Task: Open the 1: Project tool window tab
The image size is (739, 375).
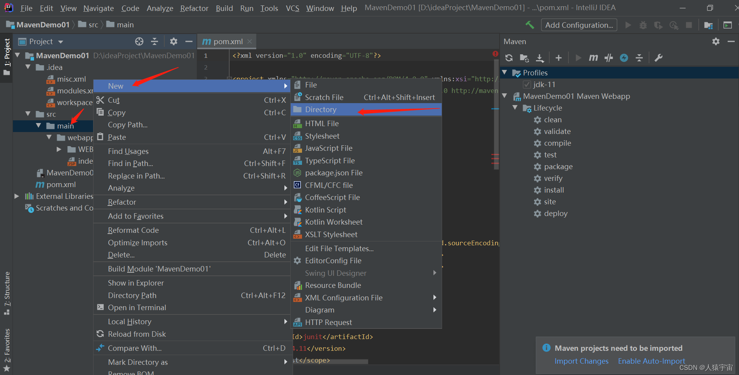Action: click(7, 57)
